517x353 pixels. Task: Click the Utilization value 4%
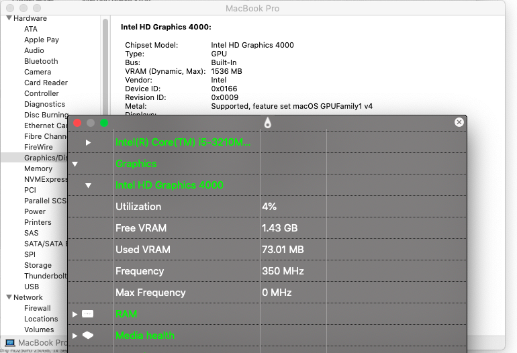(x=269, y=207)
